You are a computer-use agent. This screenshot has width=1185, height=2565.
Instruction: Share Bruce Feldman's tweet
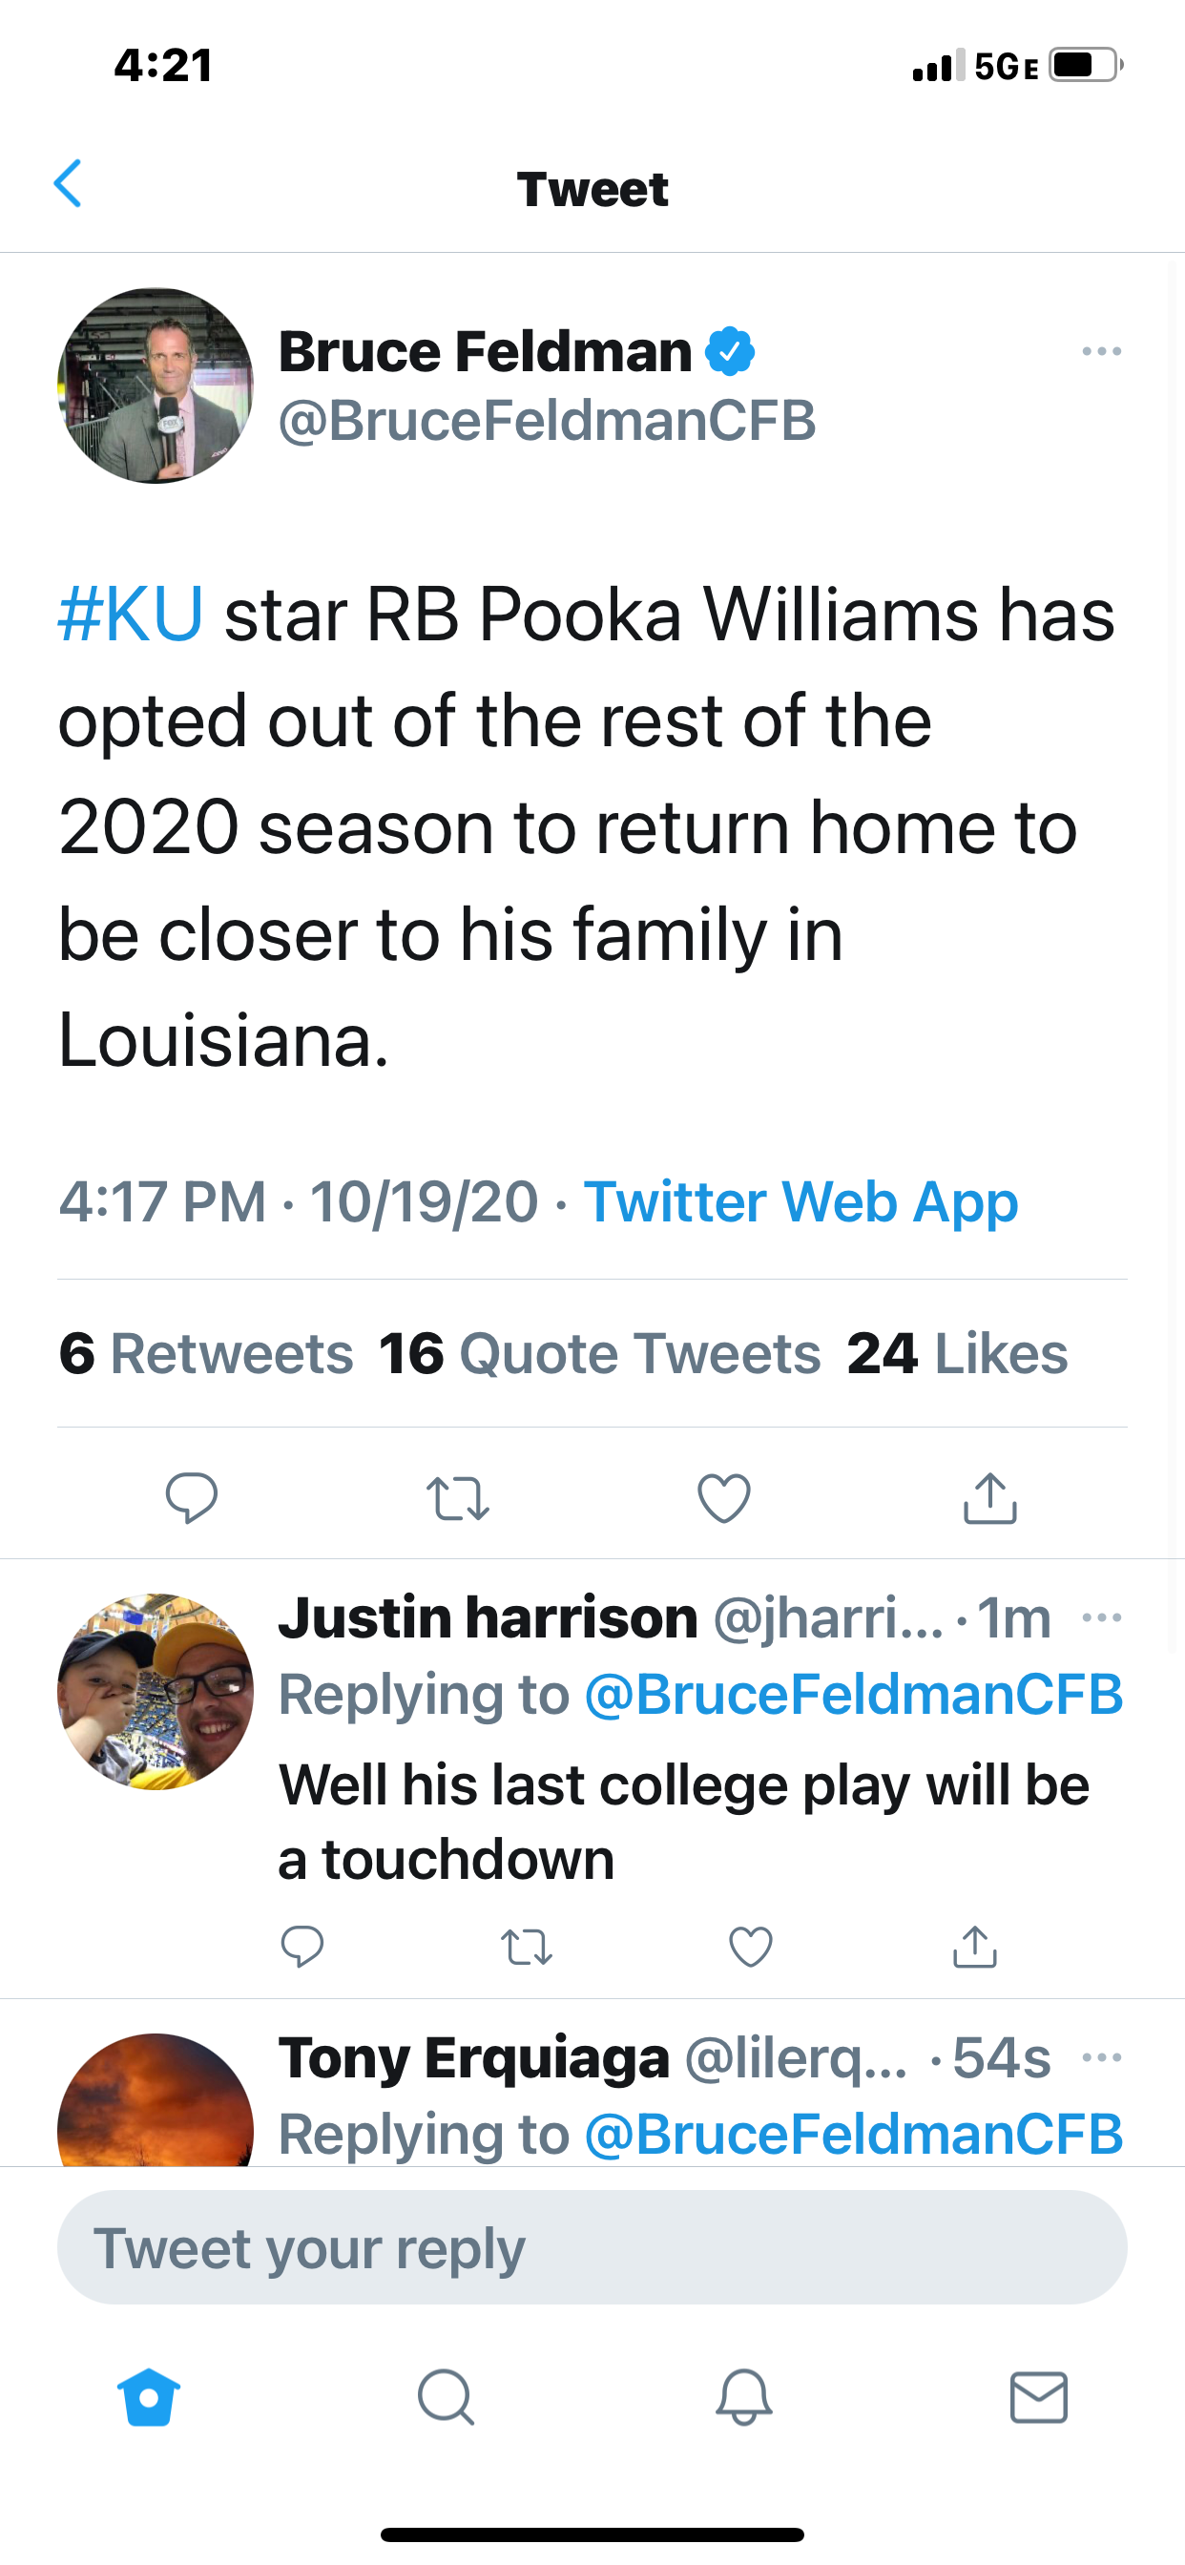click(x=989, y=1497)
